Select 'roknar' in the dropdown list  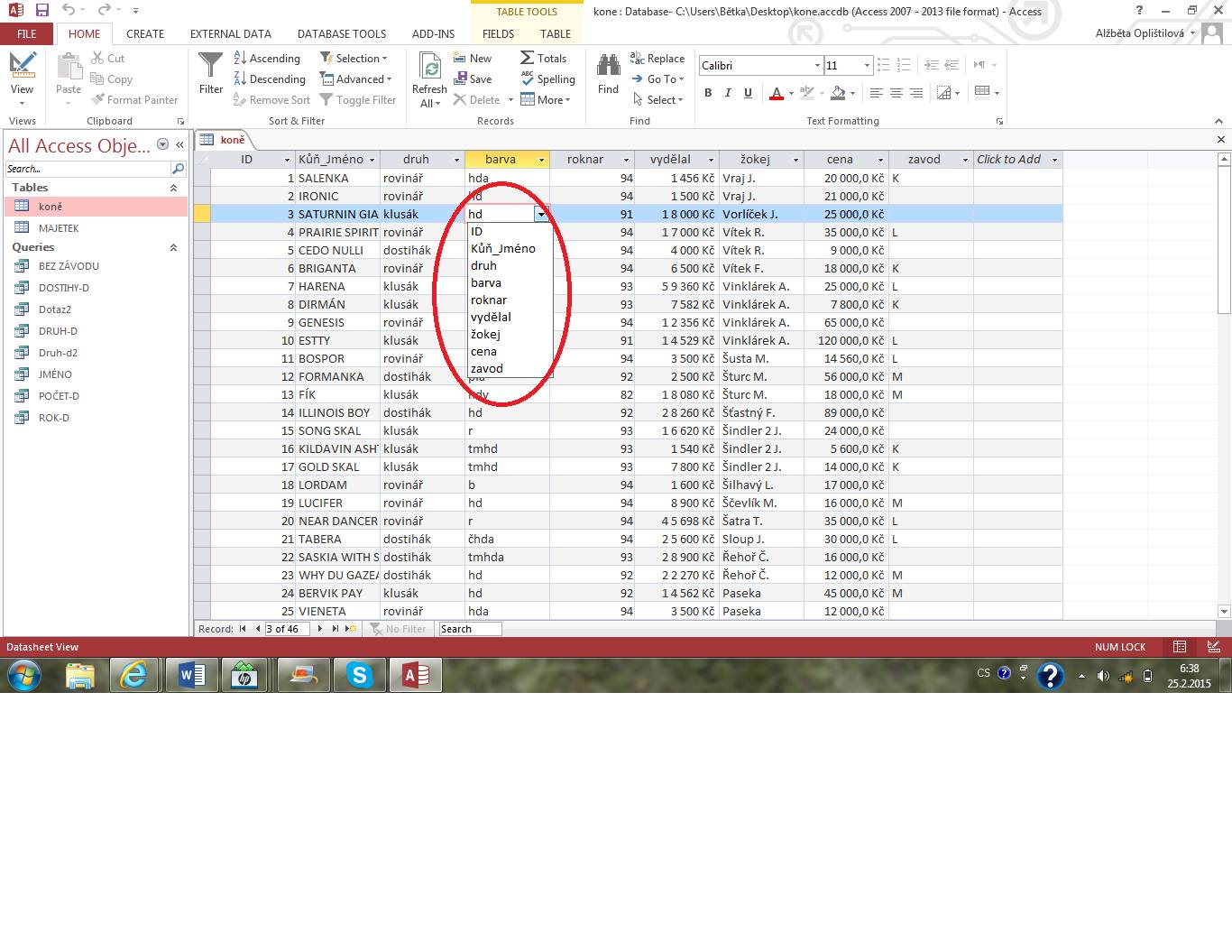coord(510,300)
